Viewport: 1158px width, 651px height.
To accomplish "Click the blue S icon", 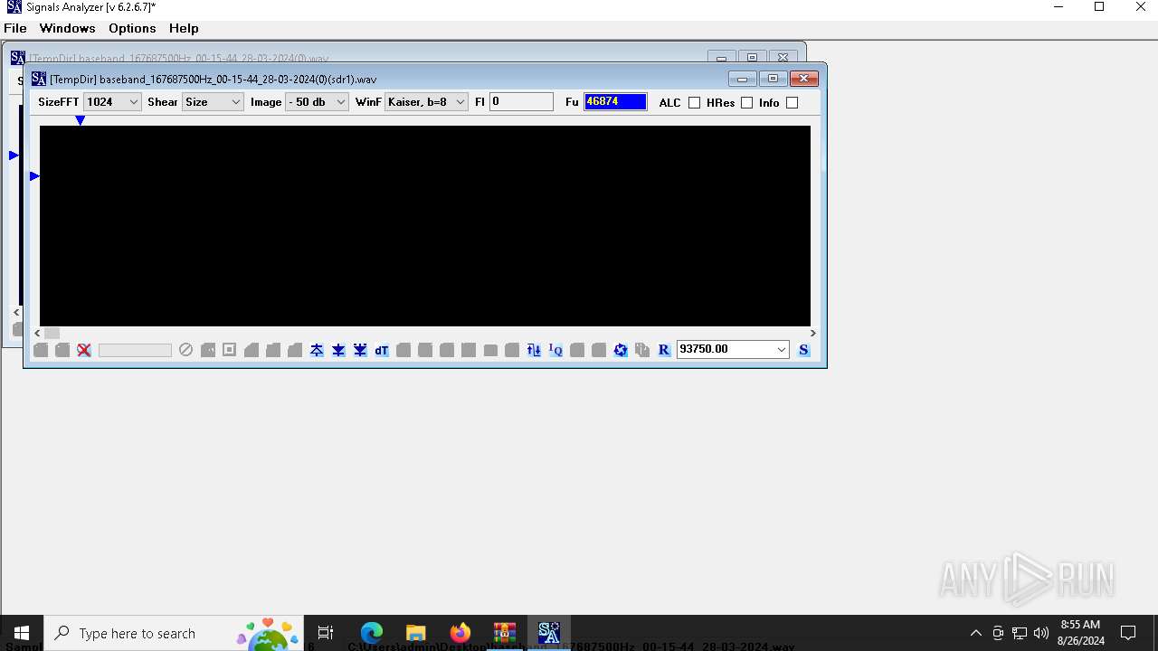I will point(803,350).
